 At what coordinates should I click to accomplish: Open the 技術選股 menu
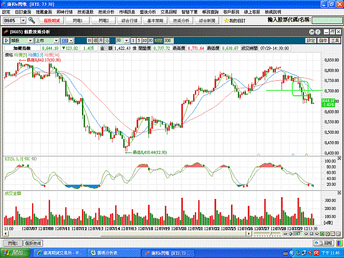tap(85, 12)
